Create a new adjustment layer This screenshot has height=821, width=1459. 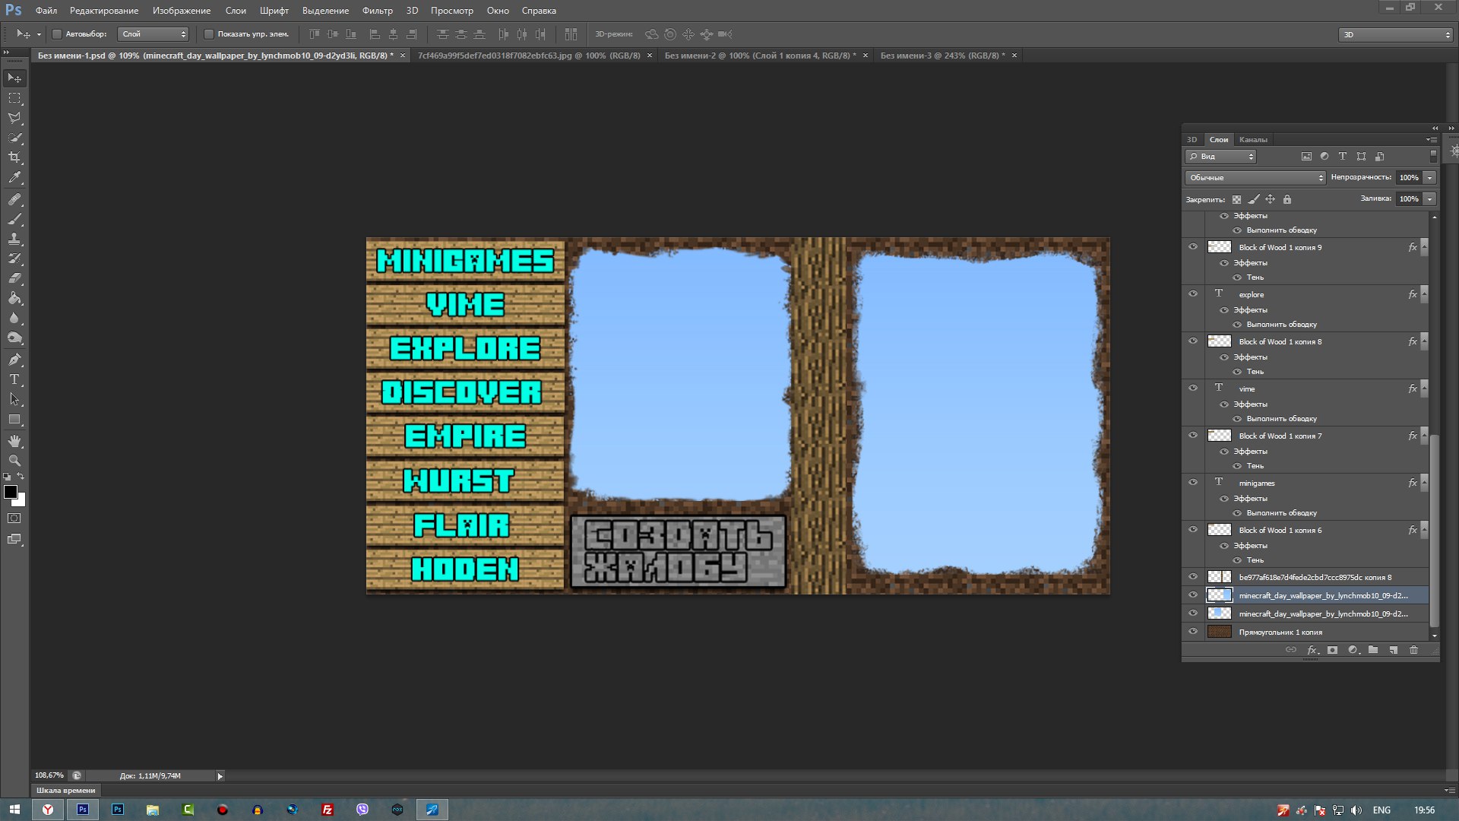[1353, 650]
